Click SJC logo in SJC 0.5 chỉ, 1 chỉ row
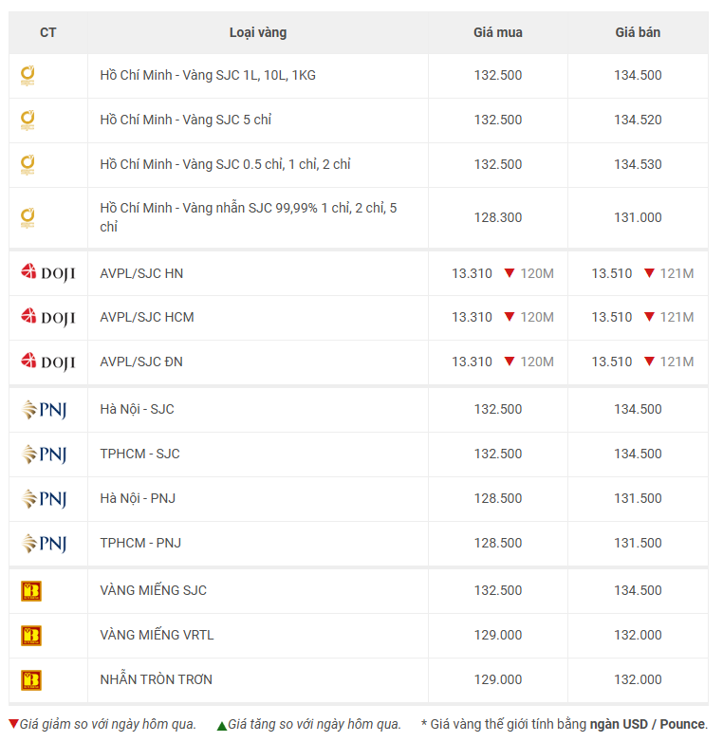 pos(28,165)
